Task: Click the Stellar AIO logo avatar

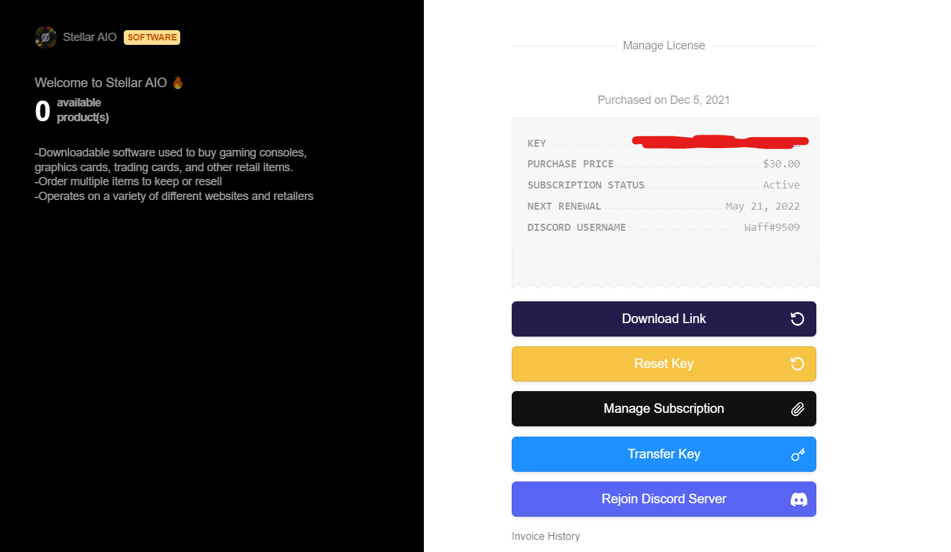Action: pyautogui.click(x=46, y=37)
